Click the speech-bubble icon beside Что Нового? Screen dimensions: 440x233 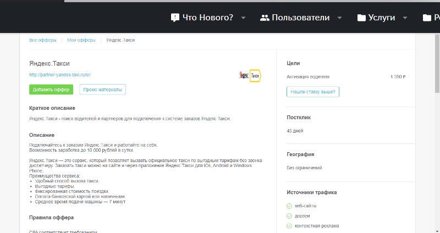point(175,18)
